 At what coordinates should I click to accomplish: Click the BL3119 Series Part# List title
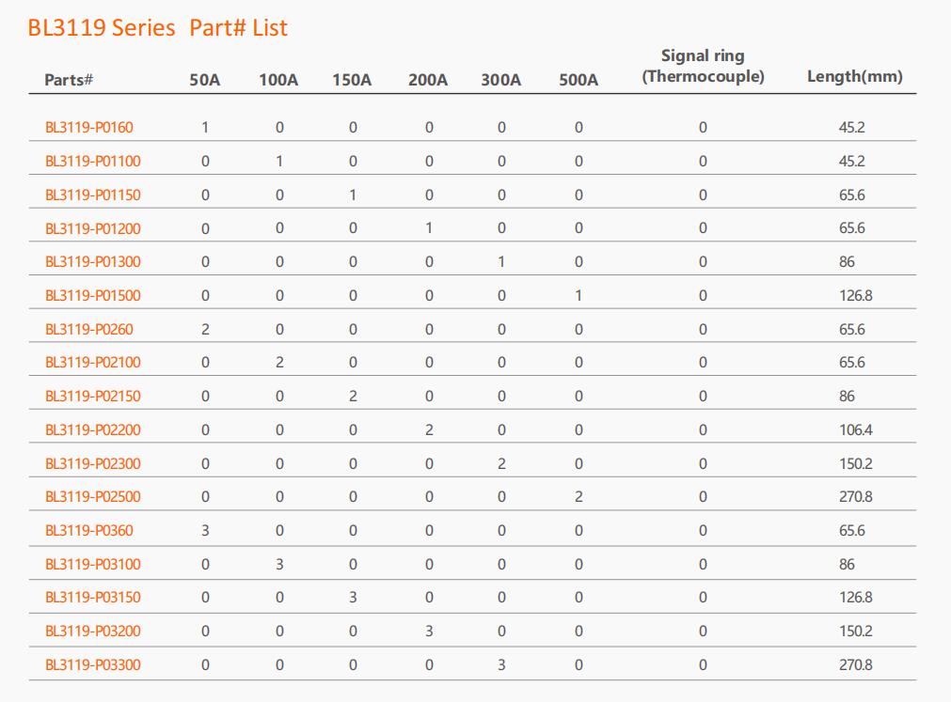(158, 28)
